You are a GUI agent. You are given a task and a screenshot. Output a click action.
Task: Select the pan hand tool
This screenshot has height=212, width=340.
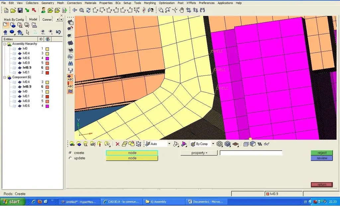point(182,10)
